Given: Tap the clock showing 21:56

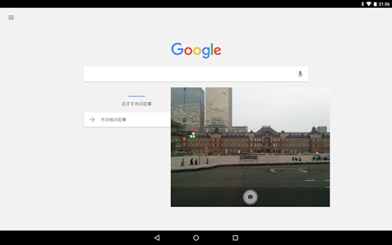Looking at the screenshot, I should tap(385, 4).
